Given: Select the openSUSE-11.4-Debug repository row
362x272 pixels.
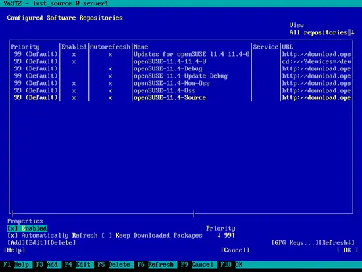Looking at the screenshot, I should [181, 69].
